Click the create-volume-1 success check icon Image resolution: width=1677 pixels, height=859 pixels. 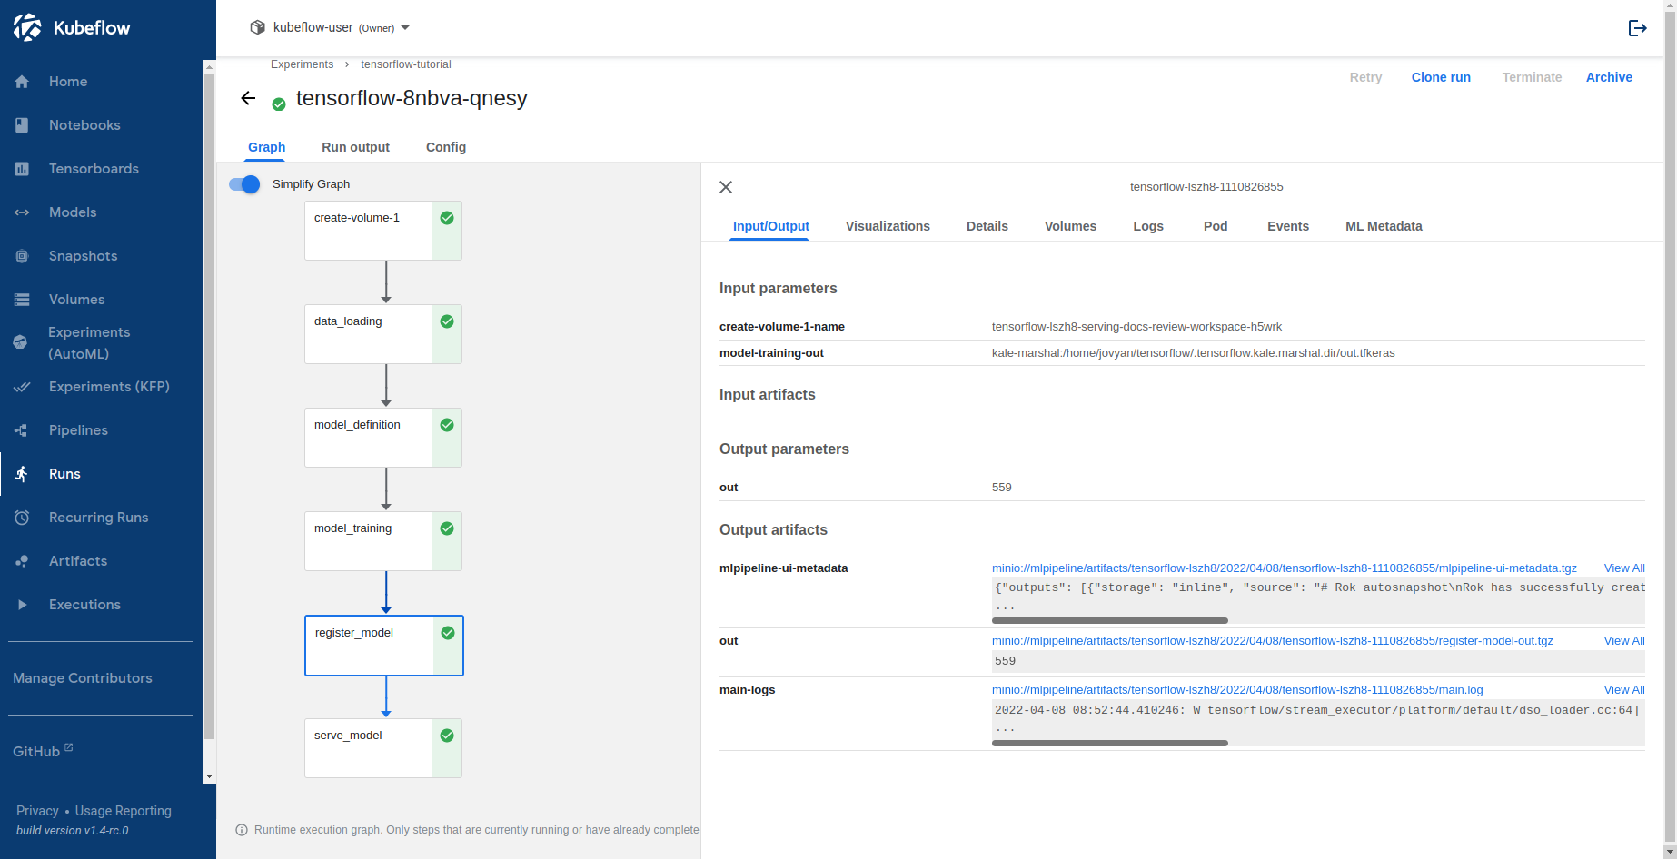click(447, 218)
